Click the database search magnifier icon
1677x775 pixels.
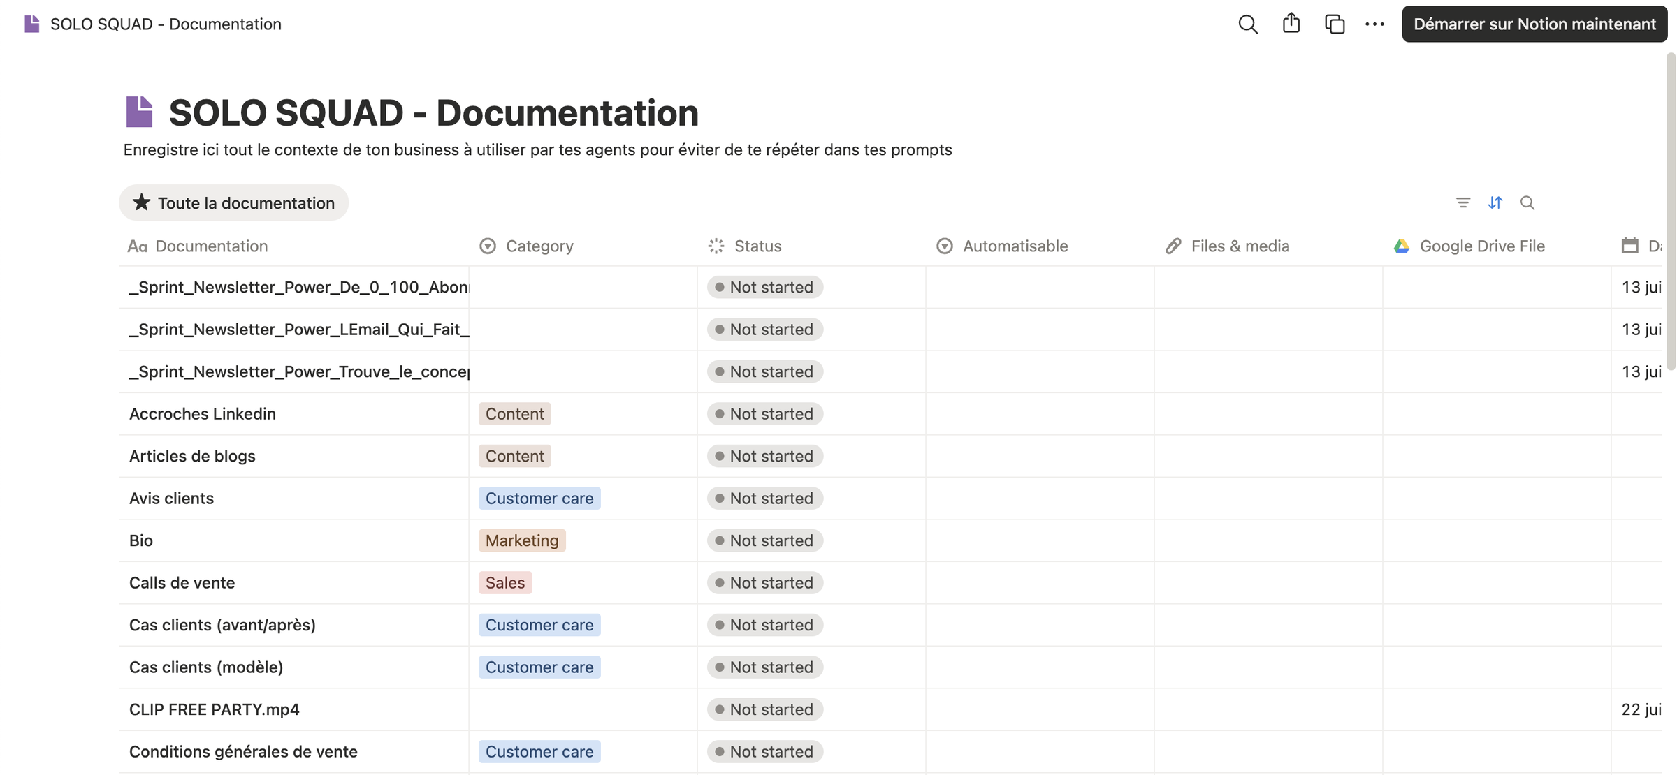coord(1527,202)
